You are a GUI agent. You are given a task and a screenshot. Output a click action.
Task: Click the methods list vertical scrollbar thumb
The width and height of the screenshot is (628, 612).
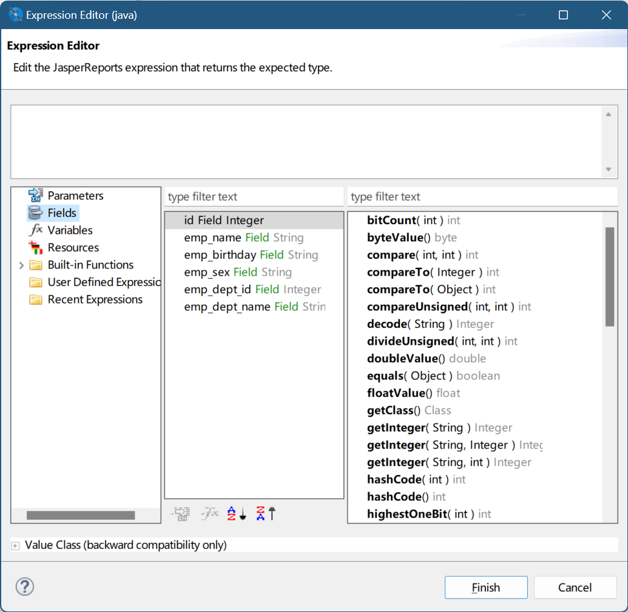click(x=610, y=276)
